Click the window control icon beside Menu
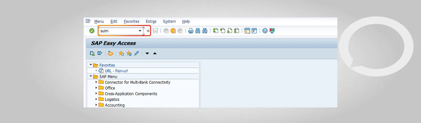 (88, 21)
